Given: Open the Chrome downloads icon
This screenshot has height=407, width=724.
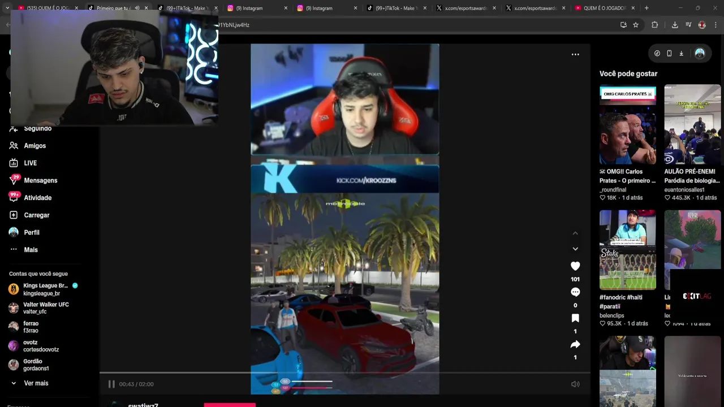Looking at the screenshot, I should pyautogui.click(x=675, y=25).
